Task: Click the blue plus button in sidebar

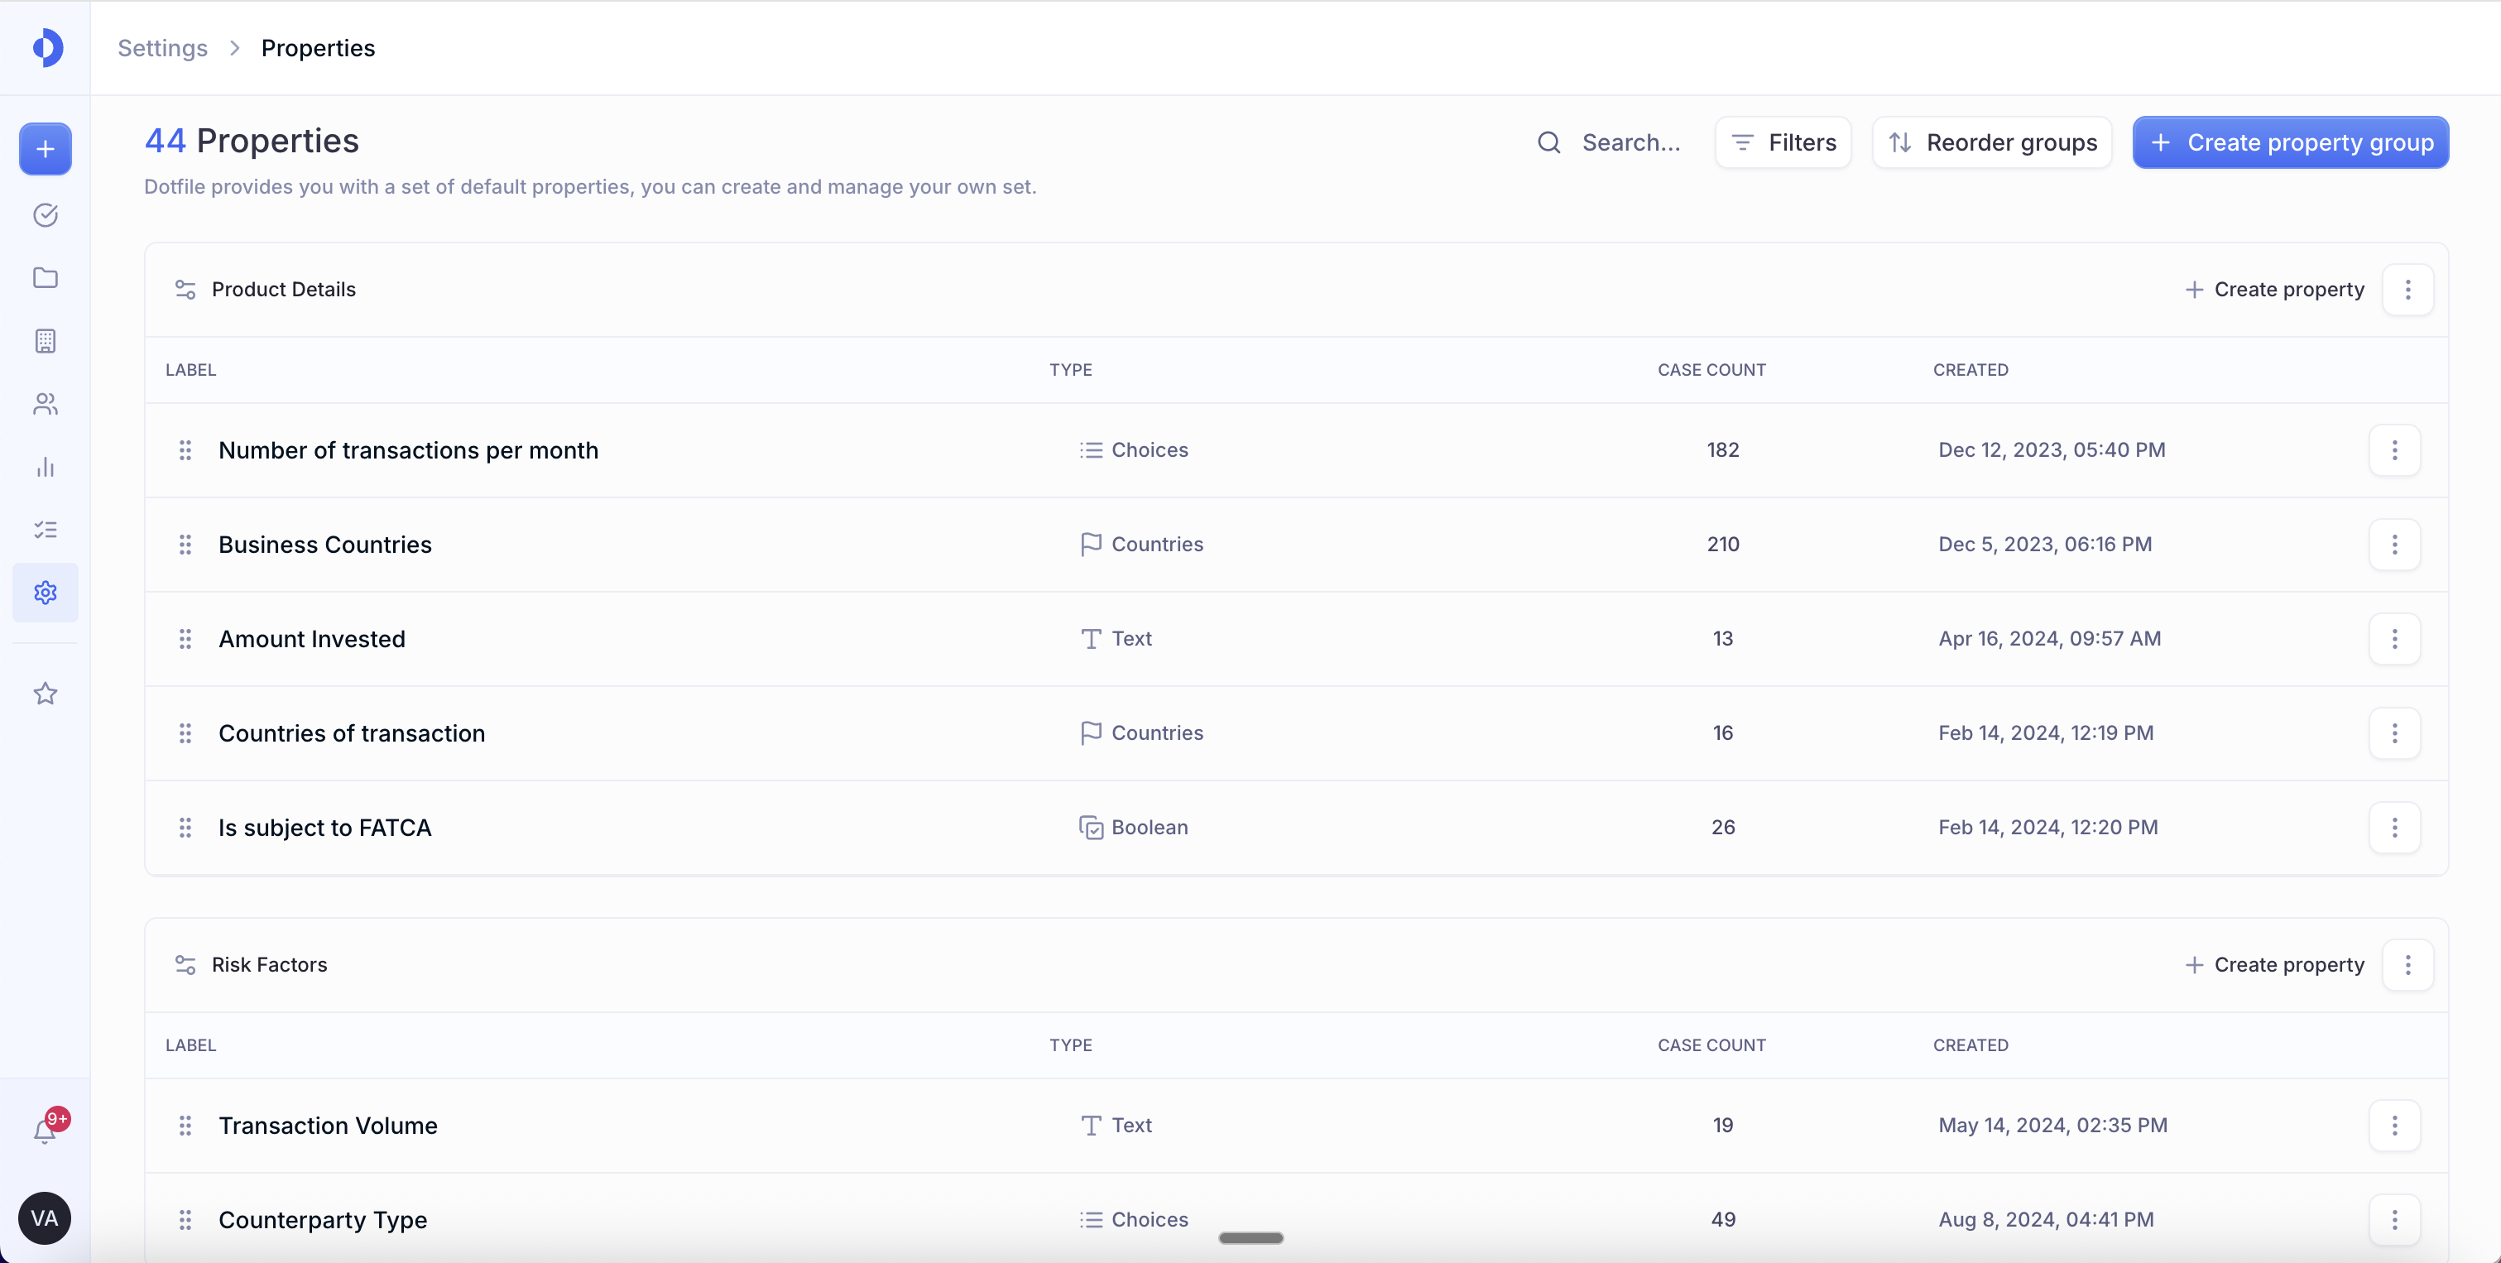Action: pos(45,148)
